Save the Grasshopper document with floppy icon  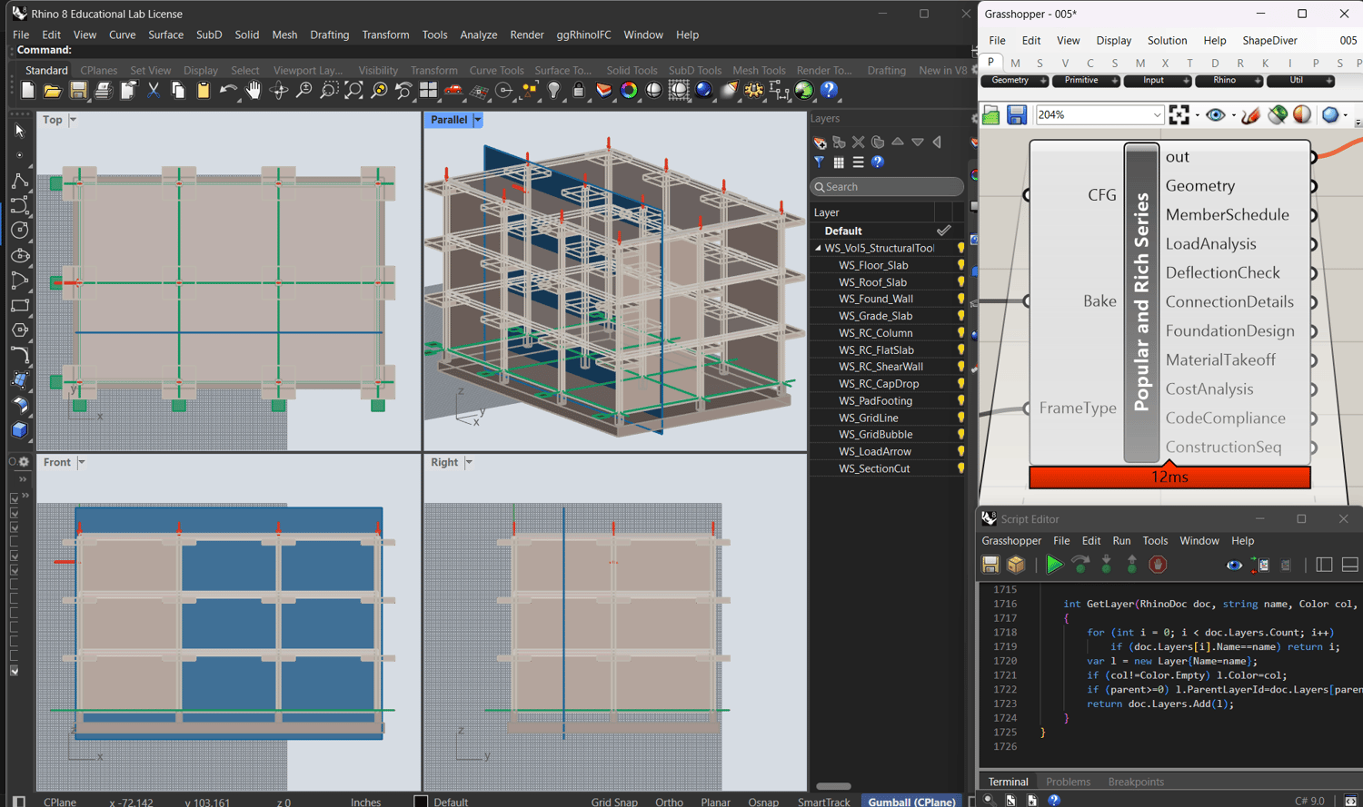pyautogui.click(x=1016, y=114)
